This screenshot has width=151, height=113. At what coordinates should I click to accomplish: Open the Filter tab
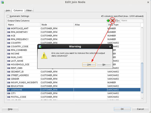(x=29, y=10)
